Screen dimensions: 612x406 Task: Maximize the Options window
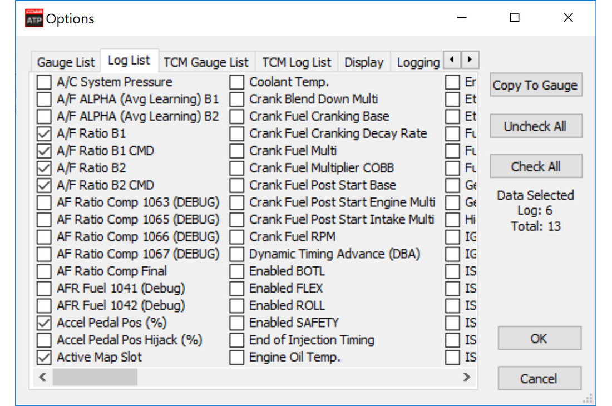pyautogui.click(x=515, y=18)
